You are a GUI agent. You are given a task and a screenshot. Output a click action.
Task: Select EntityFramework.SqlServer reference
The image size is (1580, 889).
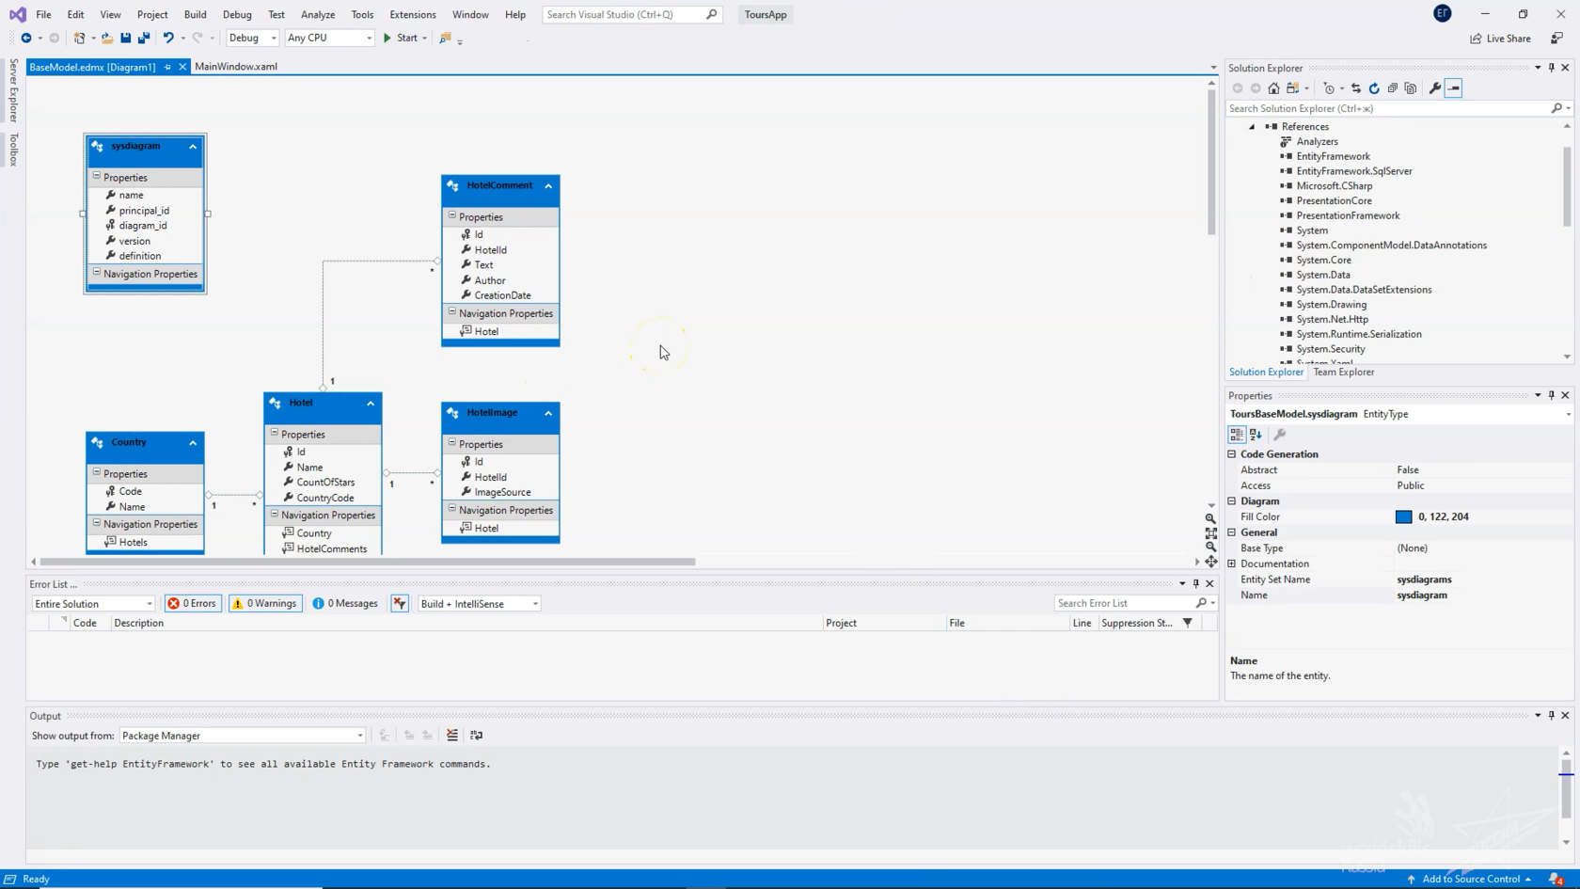(1353, 171)
